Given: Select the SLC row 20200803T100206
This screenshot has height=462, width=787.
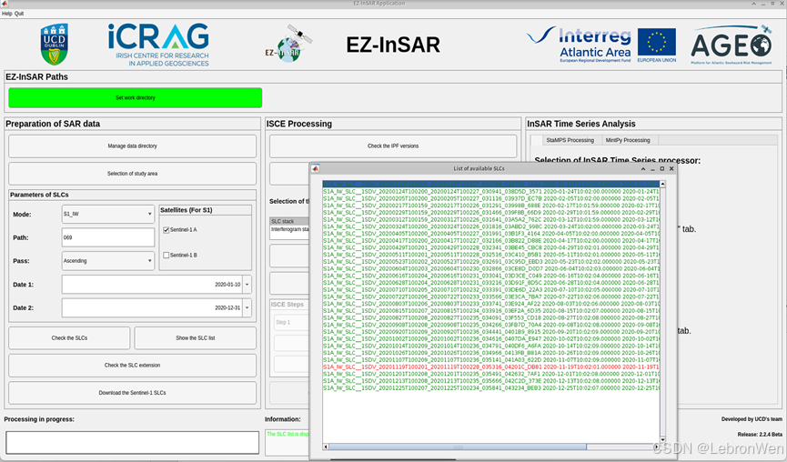Looking at the screenshot, I should tap(491, 304).
